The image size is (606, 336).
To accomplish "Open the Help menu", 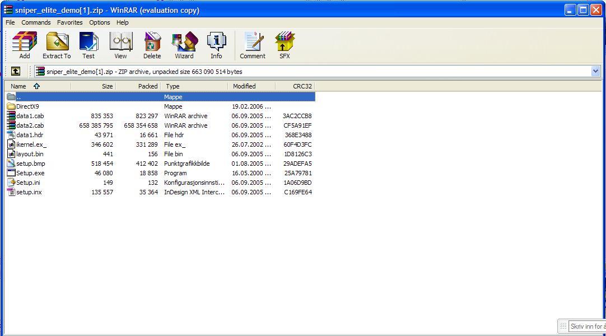I will (122, 22).
